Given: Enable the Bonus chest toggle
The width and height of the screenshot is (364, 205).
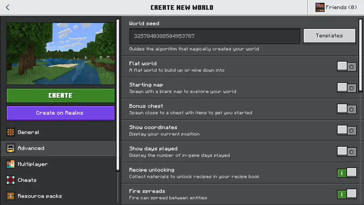Looking at the screenshot, I should (347, 109).
